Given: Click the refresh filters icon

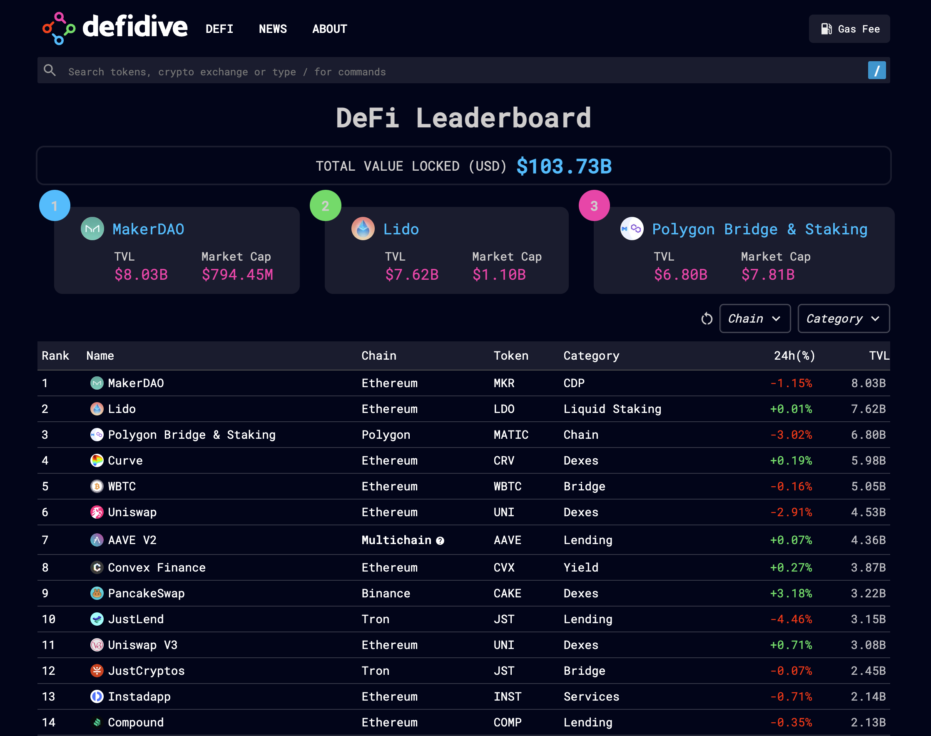Looking at the screenshot, I should [707, 319].
